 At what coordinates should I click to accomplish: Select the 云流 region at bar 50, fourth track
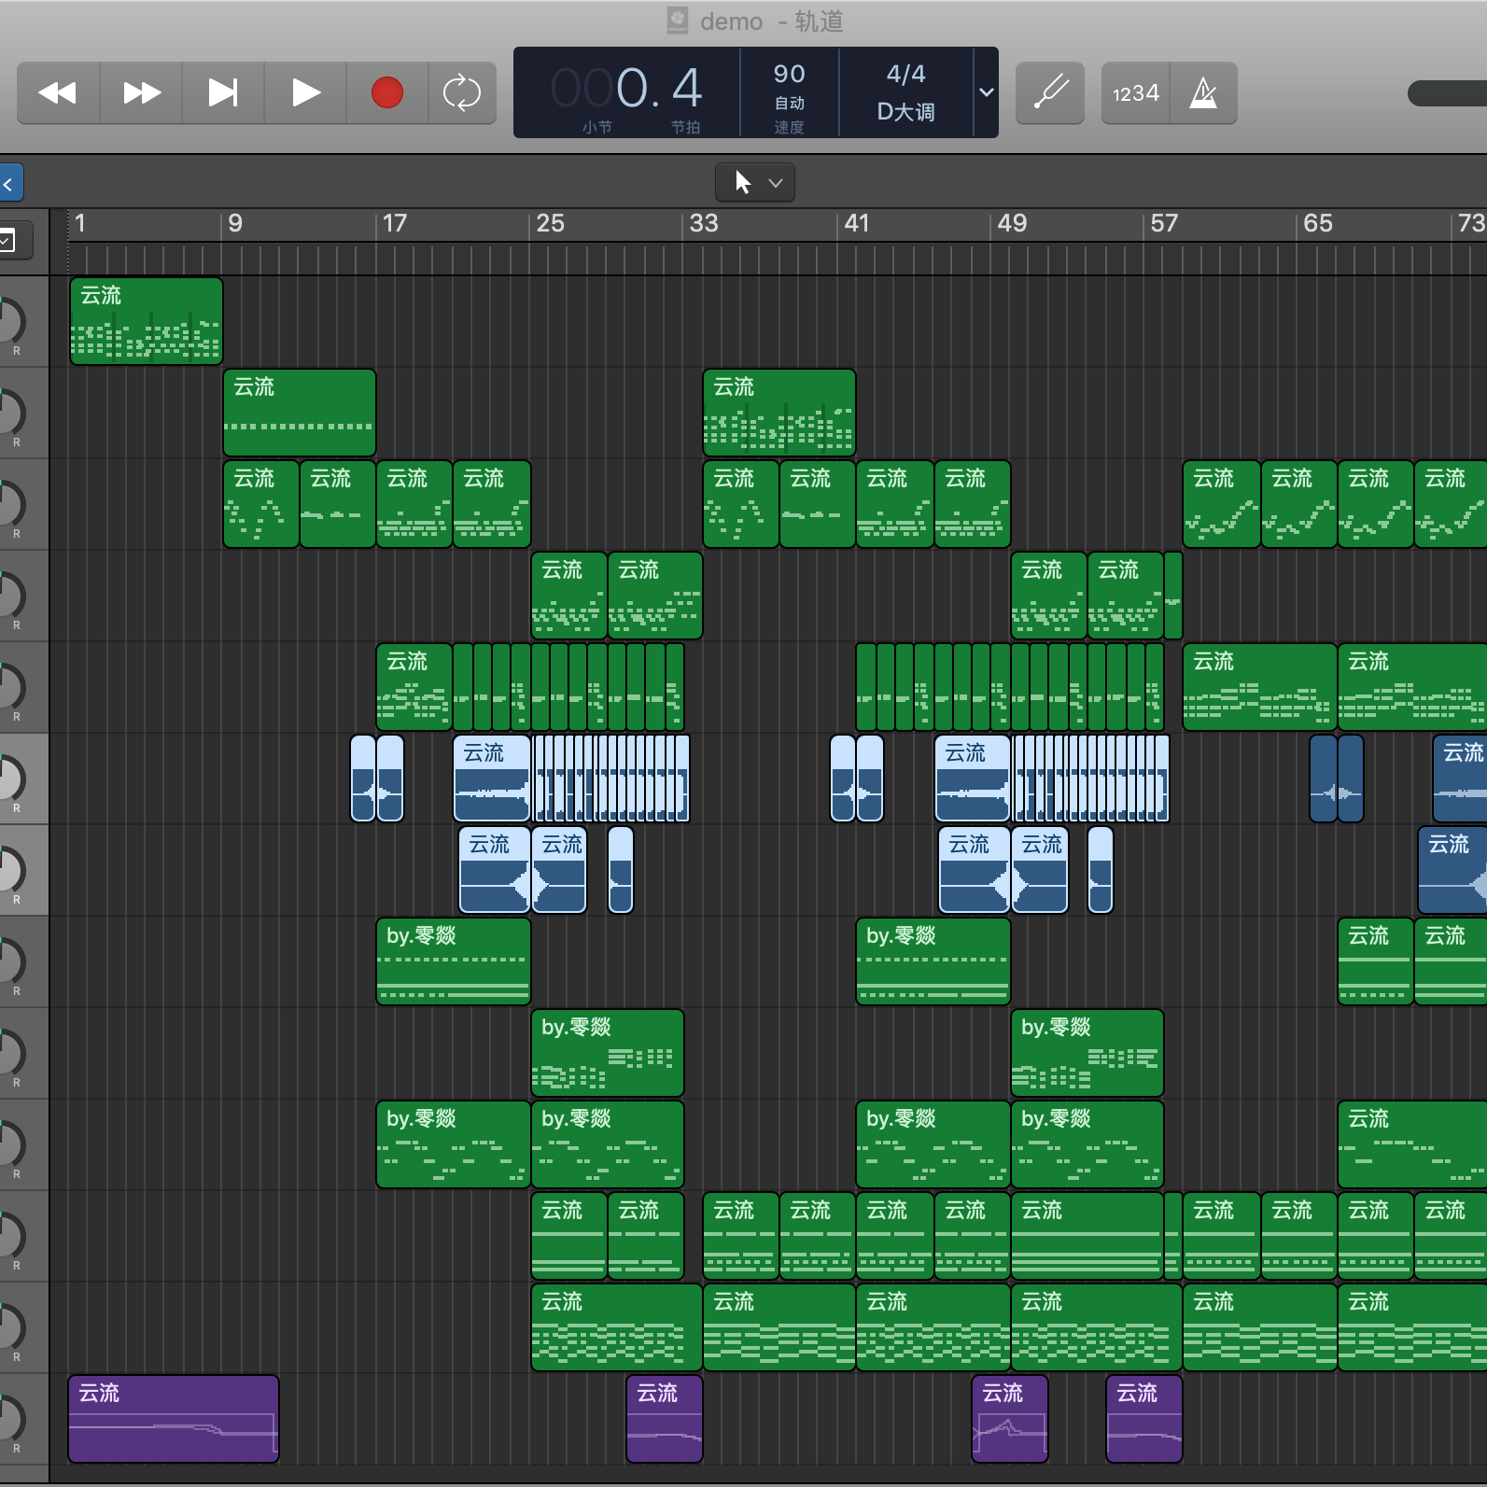(1049, 596)
